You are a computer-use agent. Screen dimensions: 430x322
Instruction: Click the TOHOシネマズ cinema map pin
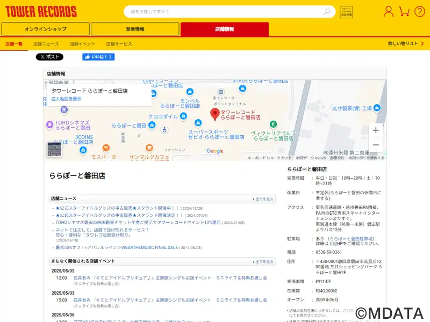(x=49, y=125)
